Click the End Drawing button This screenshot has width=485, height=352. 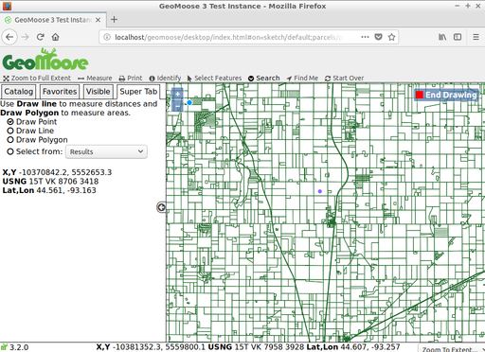click(446, 95)
